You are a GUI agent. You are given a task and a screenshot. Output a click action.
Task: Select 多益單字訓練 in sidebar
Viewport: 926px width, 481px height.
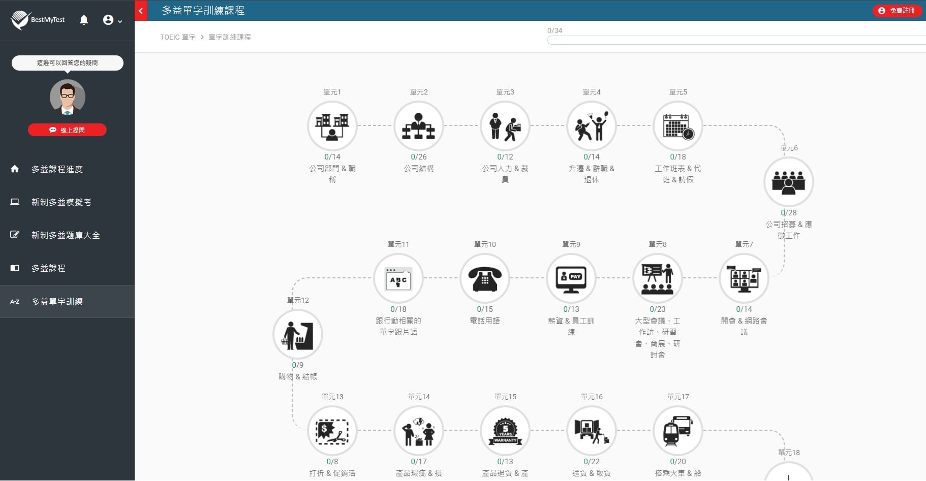tap(67, 302)
